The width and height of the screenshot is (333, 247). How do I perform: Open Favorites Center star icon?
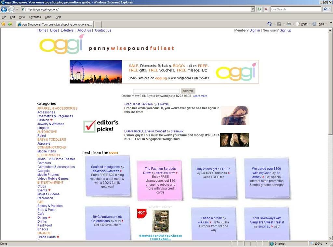pyautogui.click(x=3, y=24)
